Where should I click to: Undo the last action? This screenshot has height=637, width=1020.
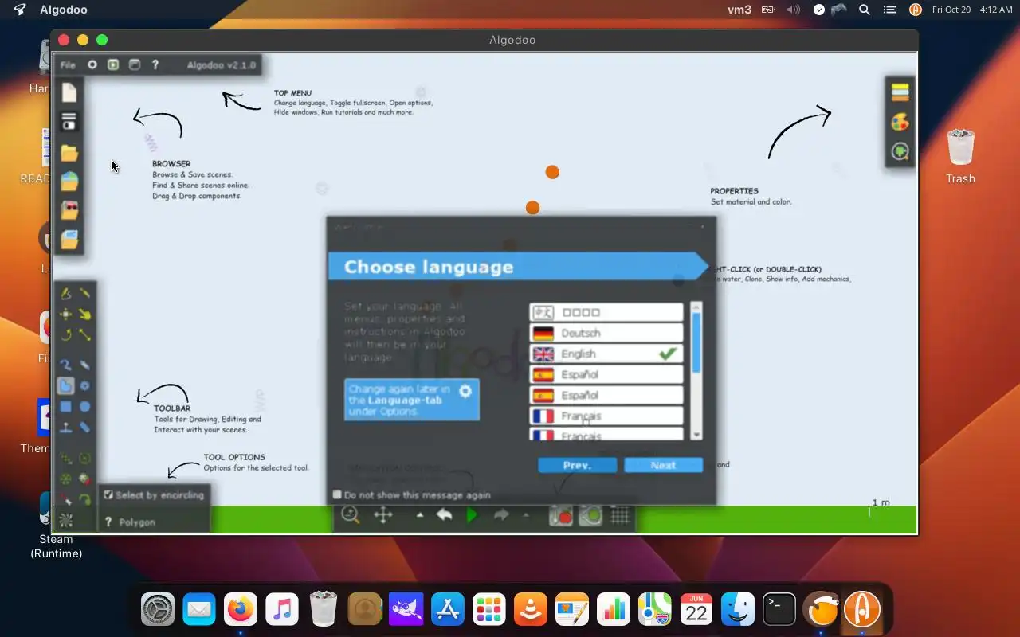[445, 515]
